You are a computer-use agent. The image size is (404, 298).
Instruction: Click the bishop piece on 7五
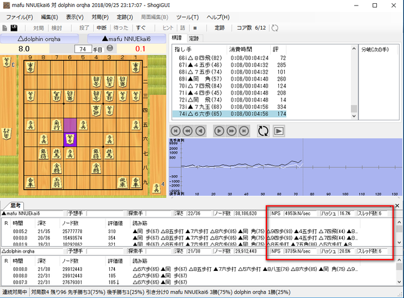click(x=57, y=125)
